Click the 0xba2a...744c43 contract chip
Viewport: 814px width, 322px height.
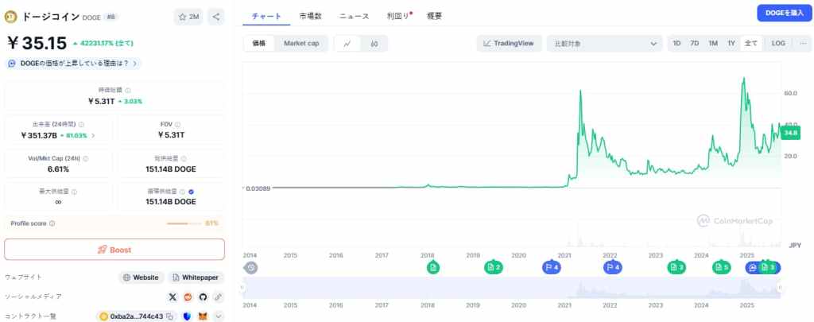[136, 316]
